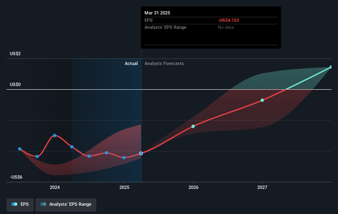Click the Actual section label

(131, 63)
